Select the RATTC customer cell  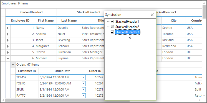coord(27,95)
